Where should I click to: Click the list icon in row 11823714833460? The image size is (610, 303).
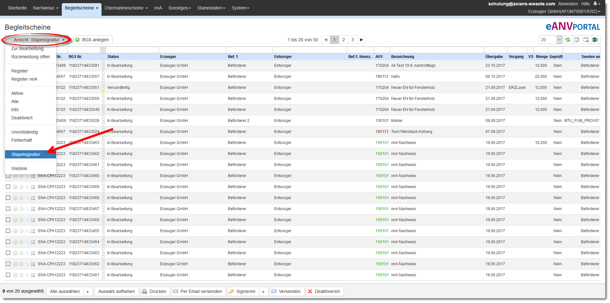(33, 176)
